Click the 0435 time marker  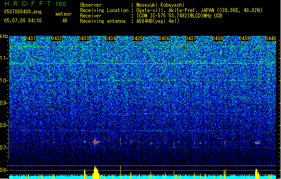pyautogui.click(x=137, y=38)
